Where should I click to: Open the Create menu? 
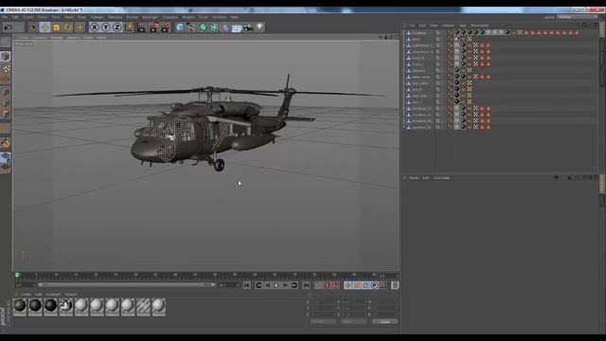pyautogui.click(x=28, y=17)
